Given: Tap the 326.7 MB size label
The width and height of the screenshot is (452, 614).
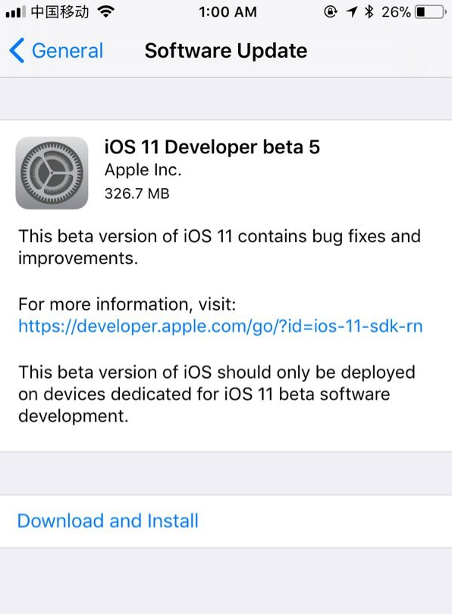Looking at the screenshot, I should pos(137,194).
